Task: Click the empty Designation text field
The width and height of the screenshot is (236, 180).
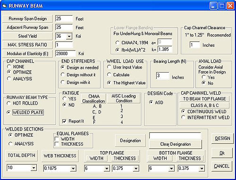Action: pyautogui.click(x=175, y=136)
